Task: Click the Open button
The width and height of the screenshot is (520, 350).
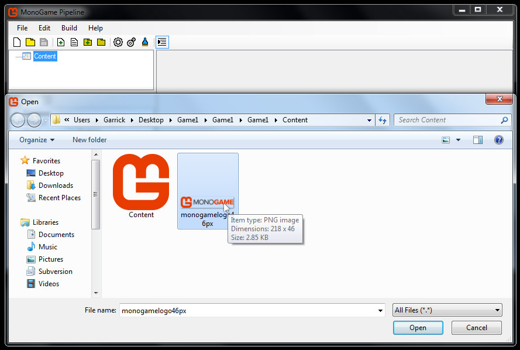Action: pos(418,328)
